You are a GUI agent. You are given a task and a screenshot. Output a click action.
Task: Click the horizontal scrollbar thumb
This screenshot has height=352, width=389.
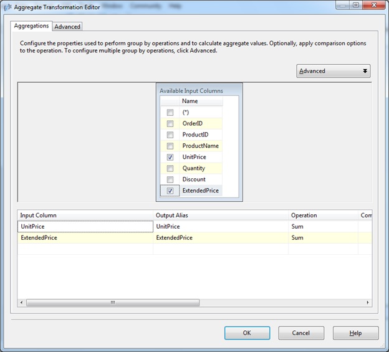pyautogui.click(x=113, y=302)
